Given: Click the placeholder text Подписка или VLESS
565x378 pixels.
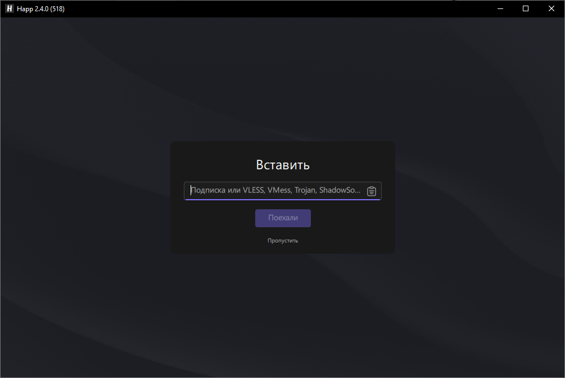Looking at the screenshot, I should coord(225,191).
